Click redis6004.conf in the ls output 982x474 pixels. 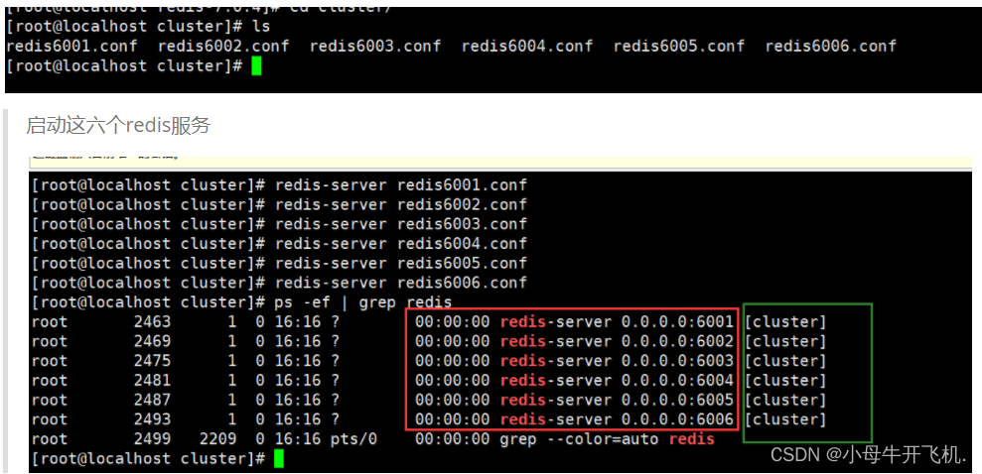527,47
